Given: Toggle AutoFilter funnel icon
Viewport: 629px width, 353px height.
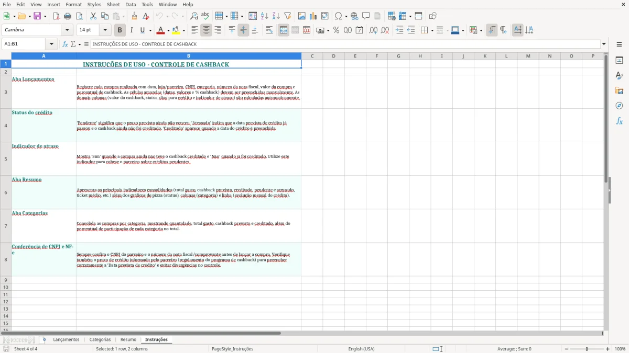Looking at the screenshot, I should point(287,16).
